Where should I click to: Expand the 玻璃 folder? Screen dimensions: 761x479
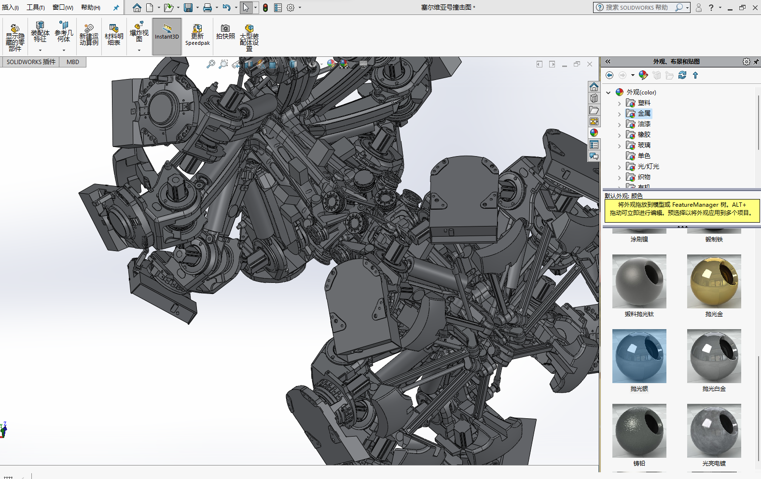click(x=620, y=146)
